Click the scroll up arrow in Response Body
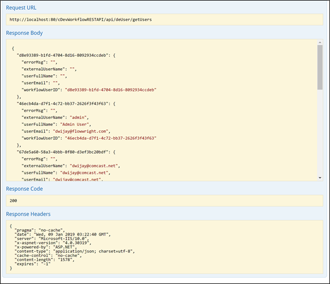 coord(320,43)
